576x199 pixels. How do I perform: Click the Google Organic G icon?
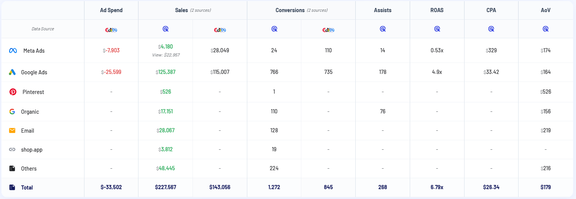pos(12,111)
